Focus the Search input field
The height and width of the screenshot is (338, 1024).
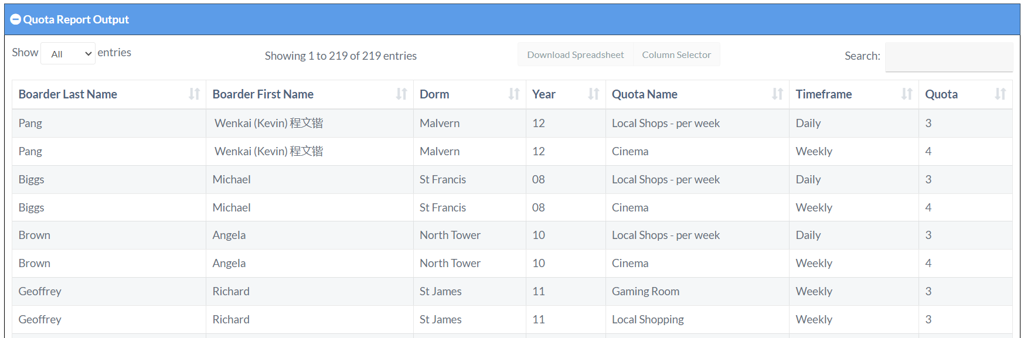coord(949,57)
